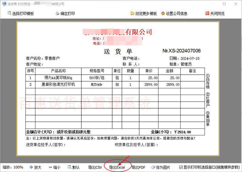242x172 pixels.
Task: Click vertical copy label ①白存根
Action: pos(208,82)
